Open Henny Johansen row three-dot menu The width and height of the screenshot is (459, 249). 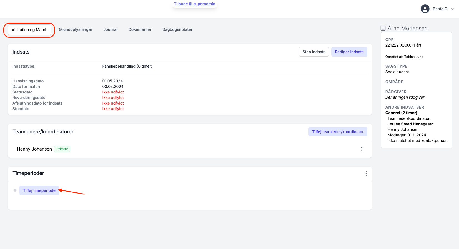pyautogui.click(x=362, y=149)
